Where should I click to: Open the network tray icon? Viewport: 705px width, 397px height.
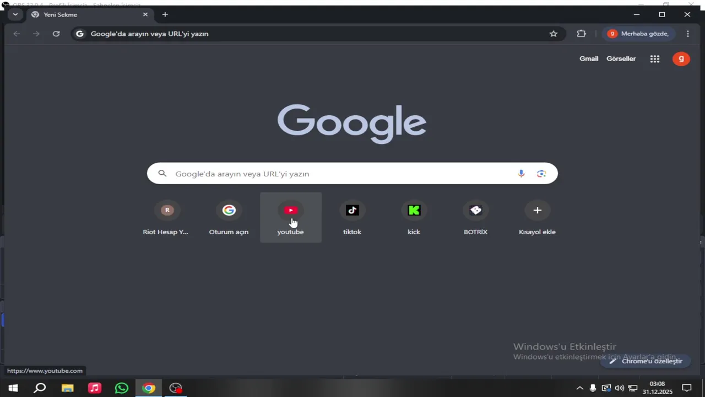point(633,388)
